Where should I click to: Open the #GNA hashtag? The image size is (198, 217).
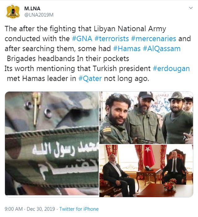[x=82, y=38]
